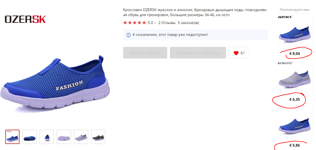Click the € 8,04 price label
316x150 pixels.
(295, 54)
